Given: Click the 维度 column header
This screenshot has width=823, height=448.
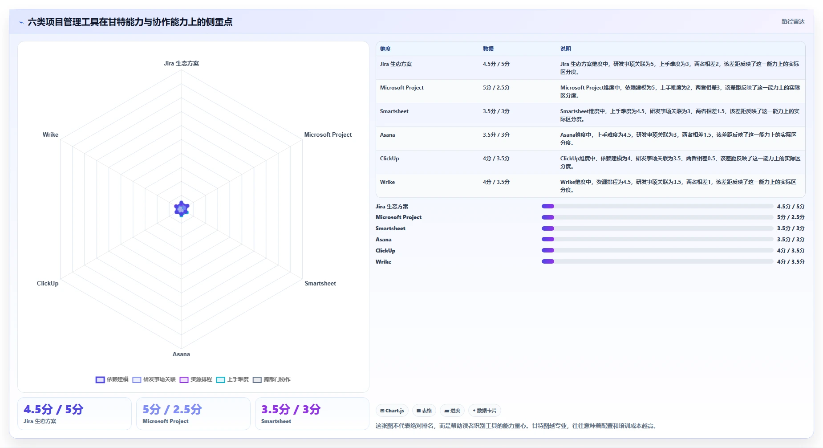Looking at the screenshot, I should pyautogui.click(x=385, y=49).
